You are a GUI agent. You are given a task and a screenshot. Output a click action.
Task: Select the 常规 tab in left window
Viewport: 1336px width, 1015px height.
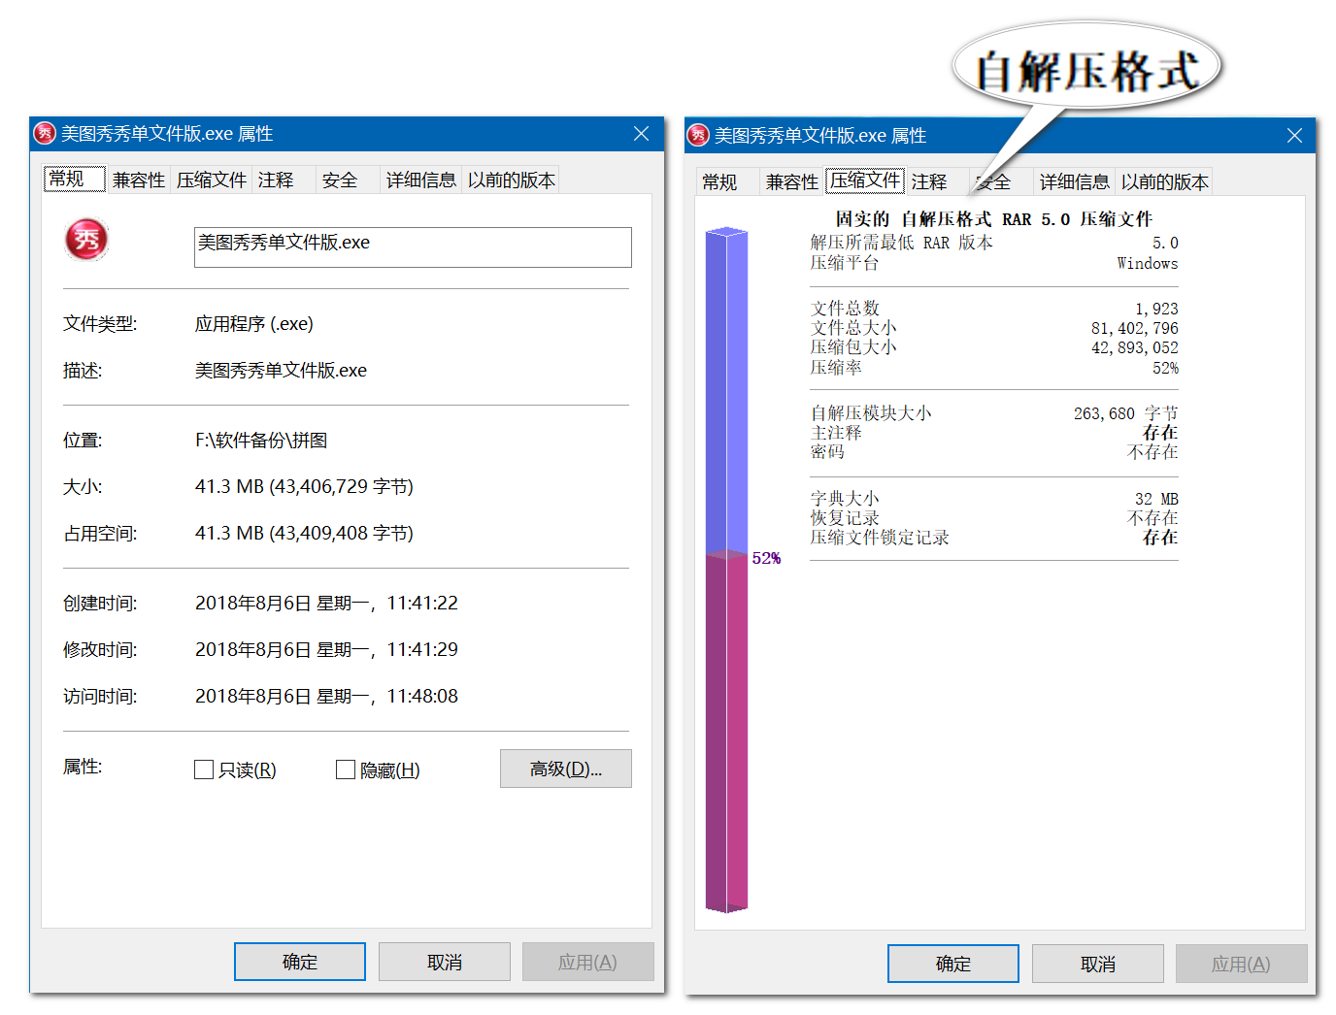tap(74, 179)
